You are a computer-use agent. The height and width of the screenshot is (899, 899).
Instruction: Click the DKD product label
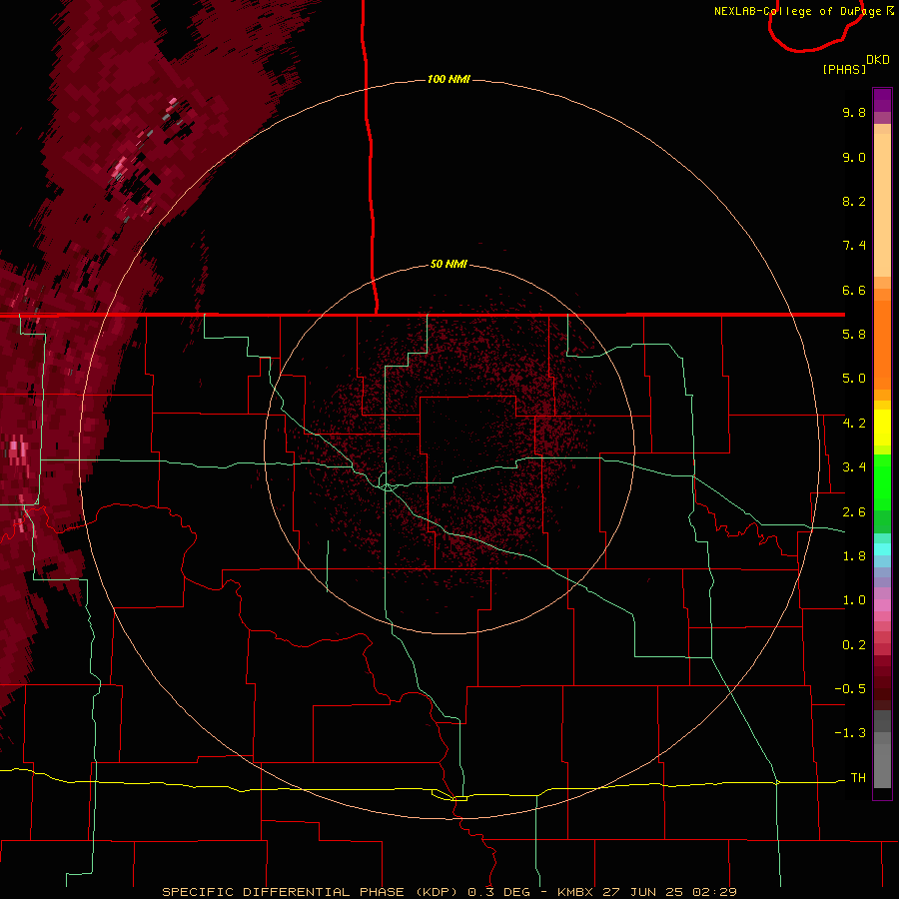878,60
